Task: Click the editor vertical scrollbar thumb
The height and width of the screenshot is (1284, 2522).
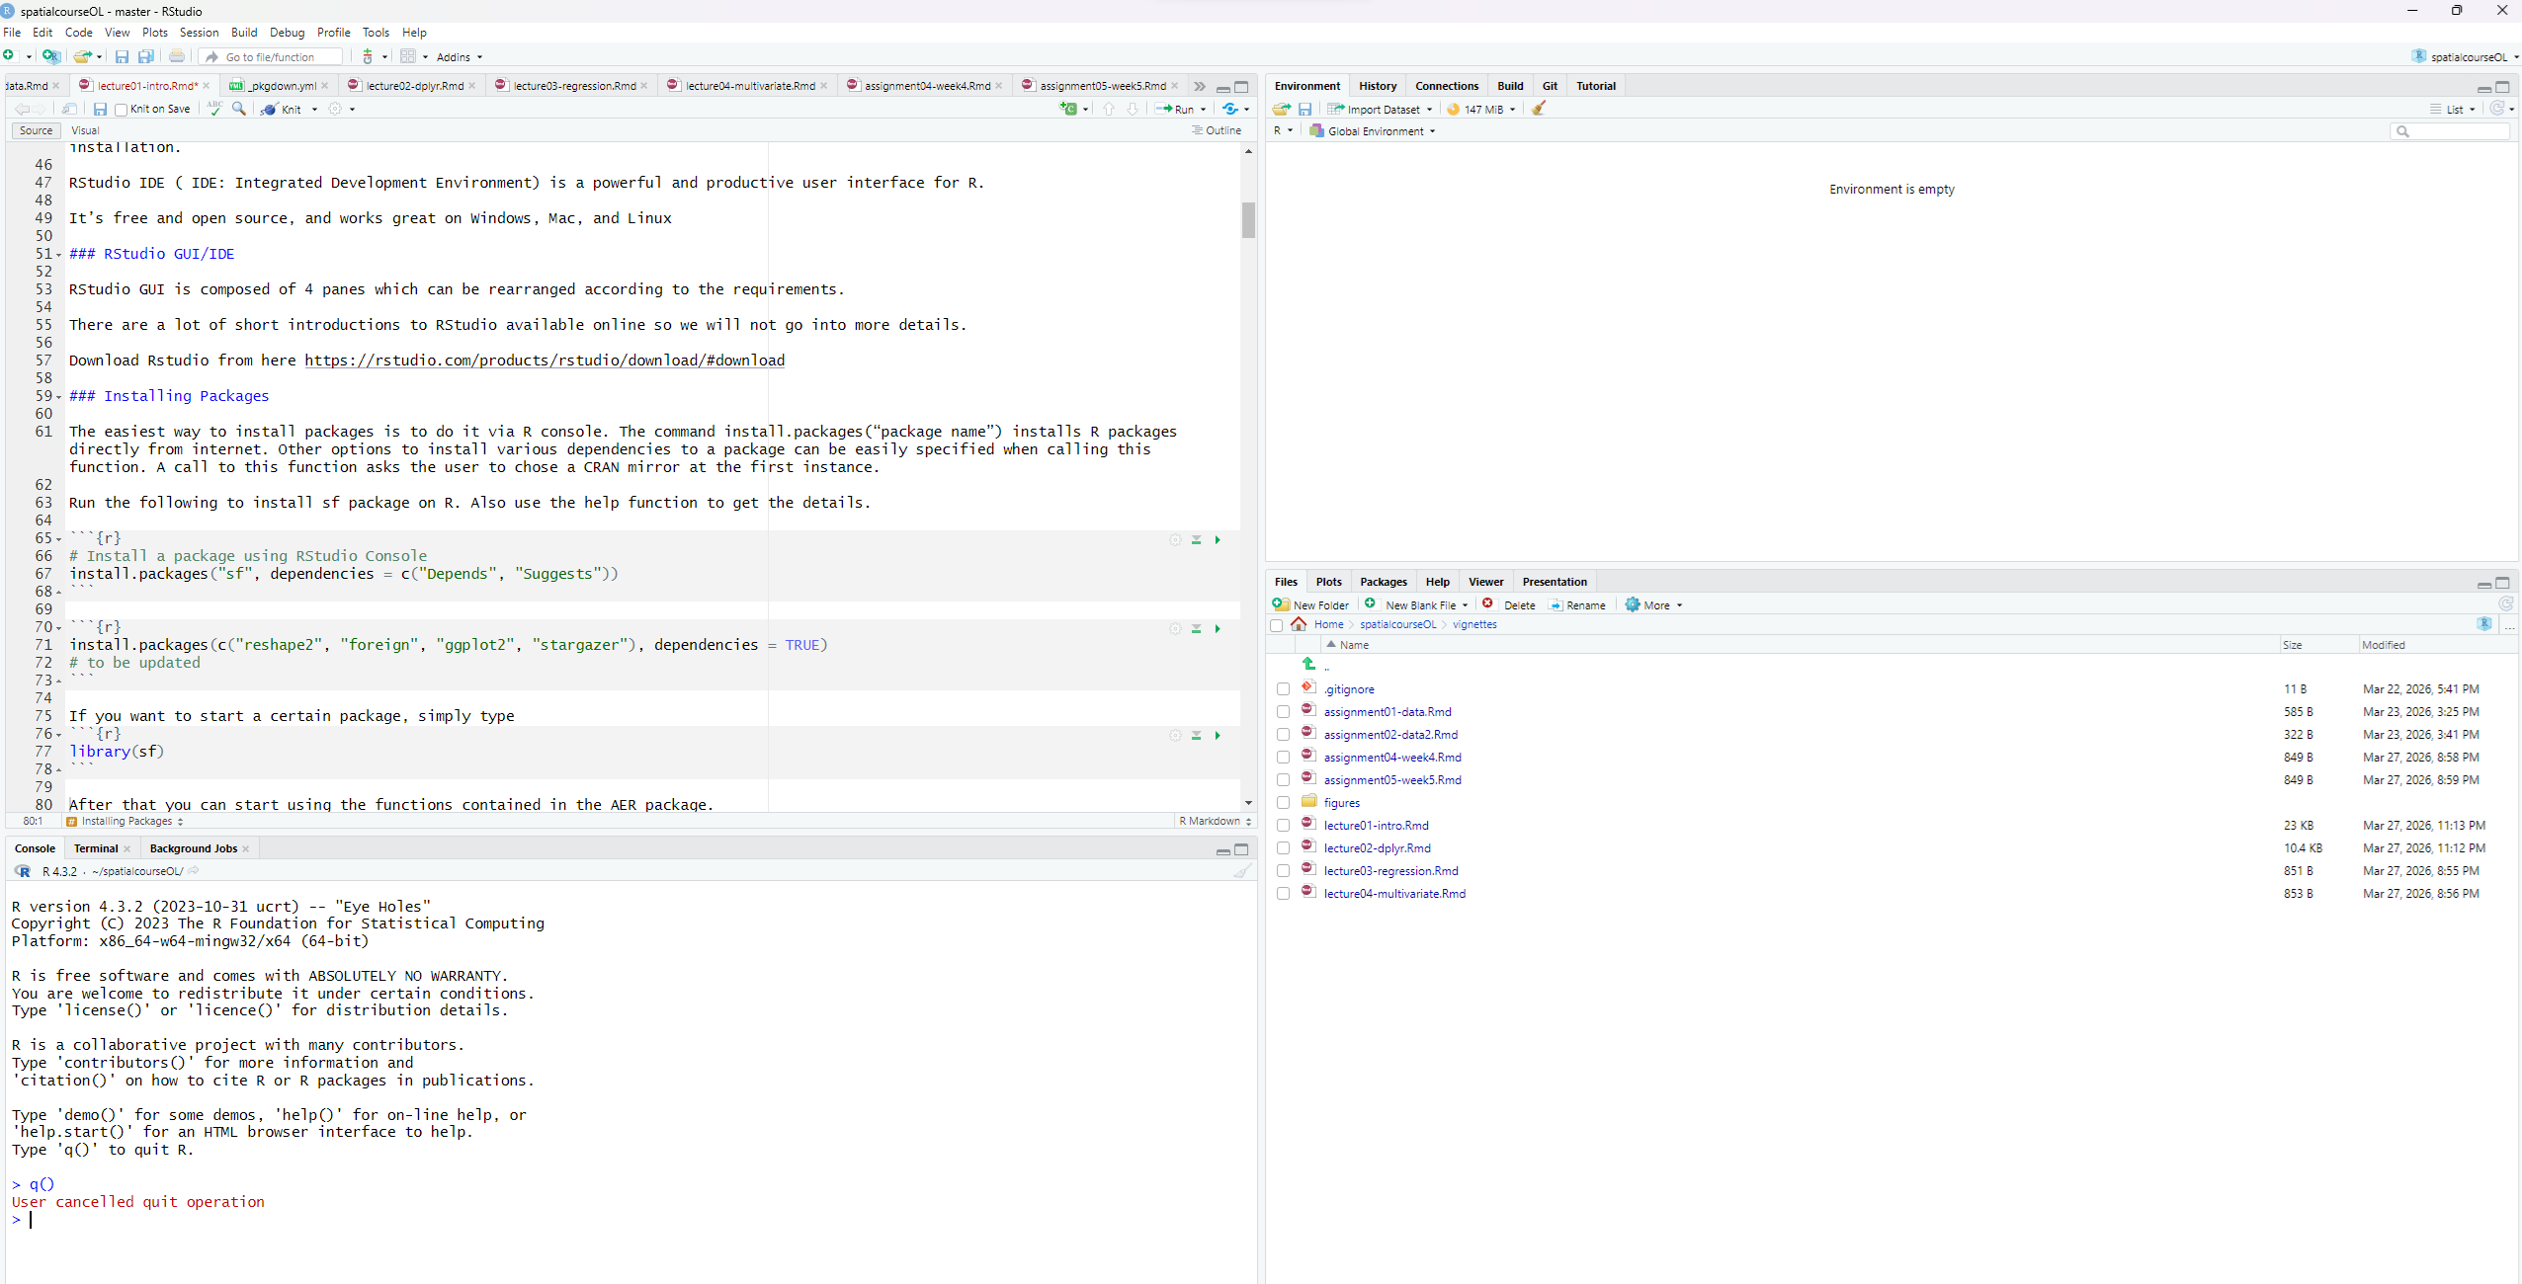Action: pos(1248,219)
